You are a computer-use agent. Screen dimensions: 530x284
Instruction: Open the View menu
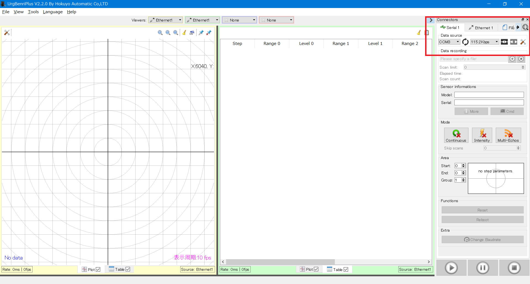tap(18, 12)
